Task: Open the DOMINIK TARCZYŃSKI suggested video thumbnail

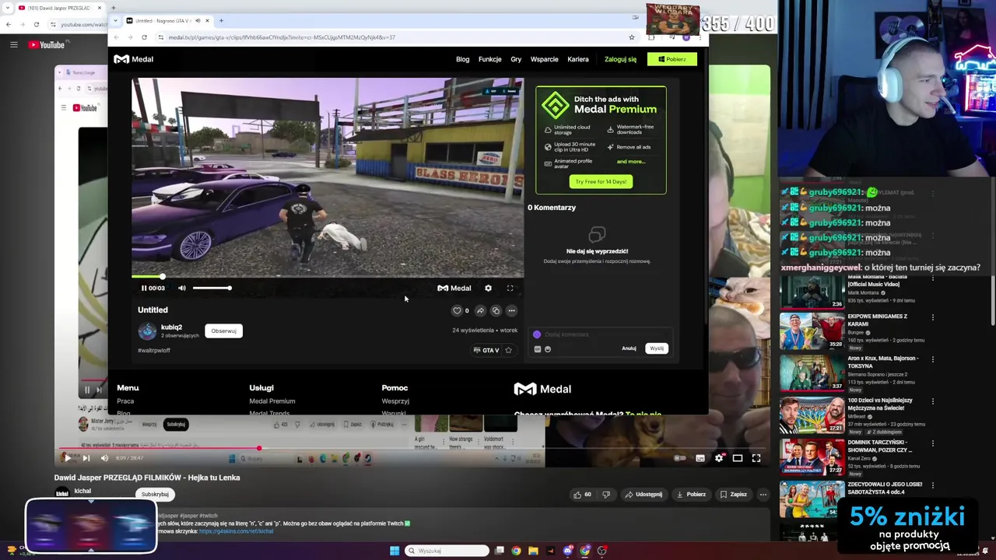Action: 812,456
